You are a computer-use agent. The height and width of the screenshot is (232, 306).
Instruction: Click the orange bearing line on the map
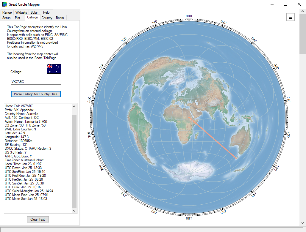(x=213, y=138)
